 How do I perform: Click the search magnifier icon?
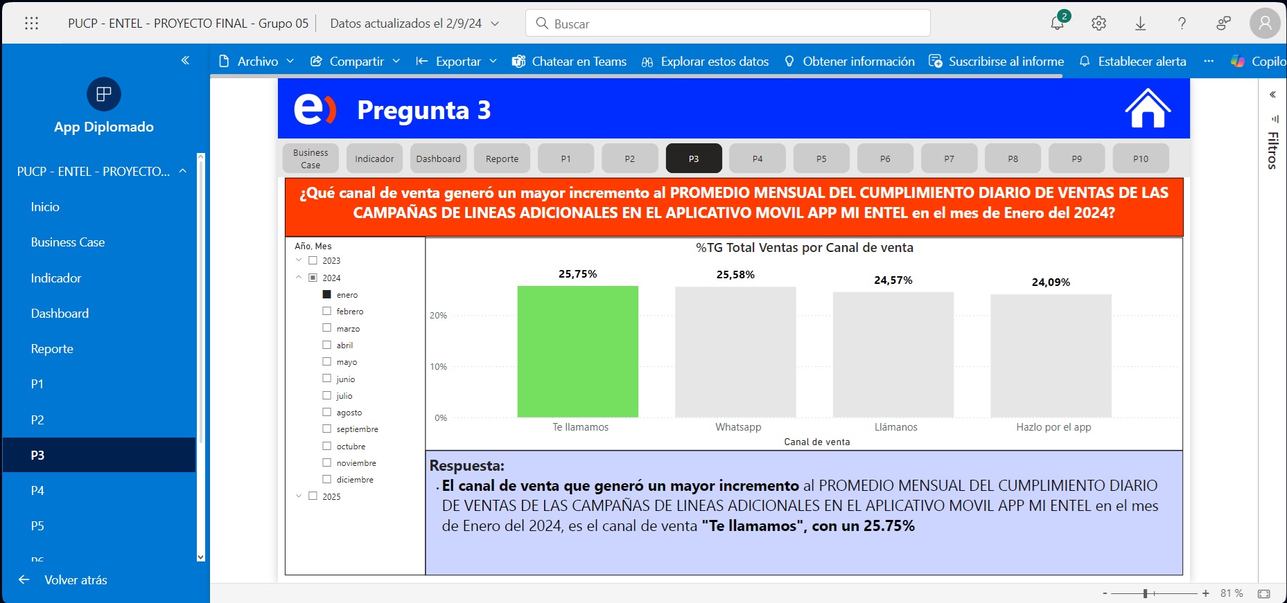542,24
